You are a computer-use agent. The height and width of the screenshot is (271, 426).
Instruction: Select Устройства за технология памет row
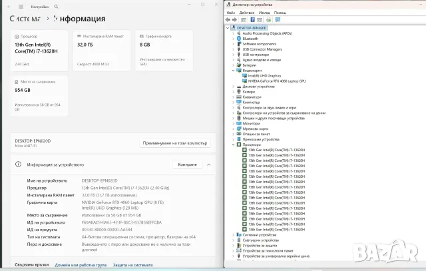pyautogui.click(x=268, y=251)
